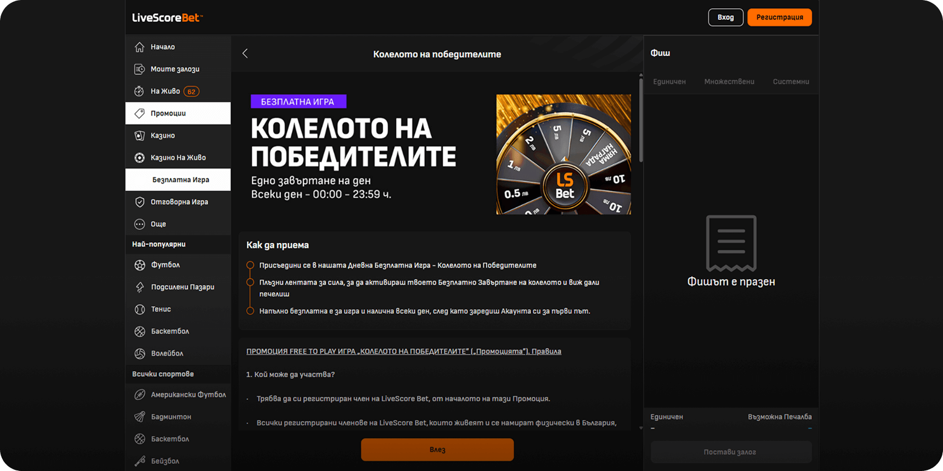Viewport: 943px width, 471px height.
Task: Click the volleyball icon beside Волейбол
Action: (140, 354)
